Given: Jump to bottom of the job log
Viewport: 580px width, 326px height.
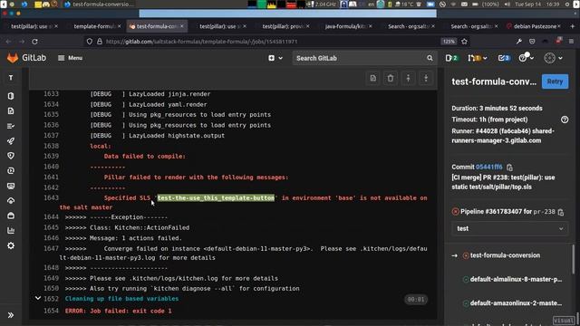Looking at the screenshot, I should point(426,78).
